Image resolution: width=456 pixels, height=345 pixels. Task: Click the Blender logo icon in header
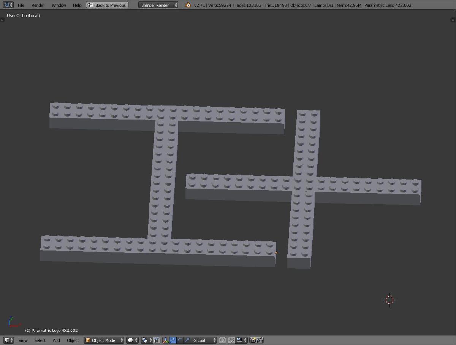[188, 5]
